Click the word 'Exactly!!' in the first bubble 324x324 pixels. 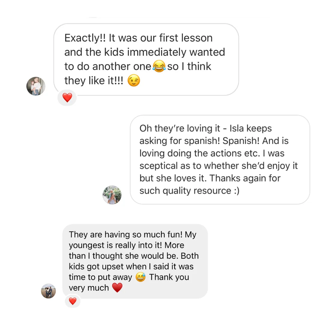85,38
